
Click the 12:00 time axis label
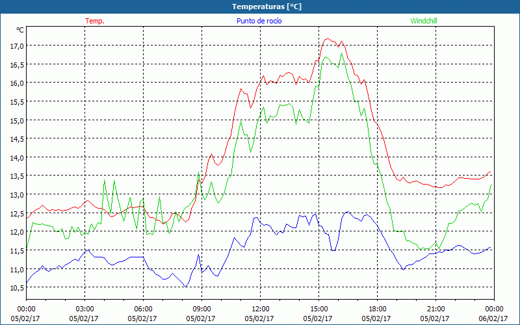tap(260, 309)
